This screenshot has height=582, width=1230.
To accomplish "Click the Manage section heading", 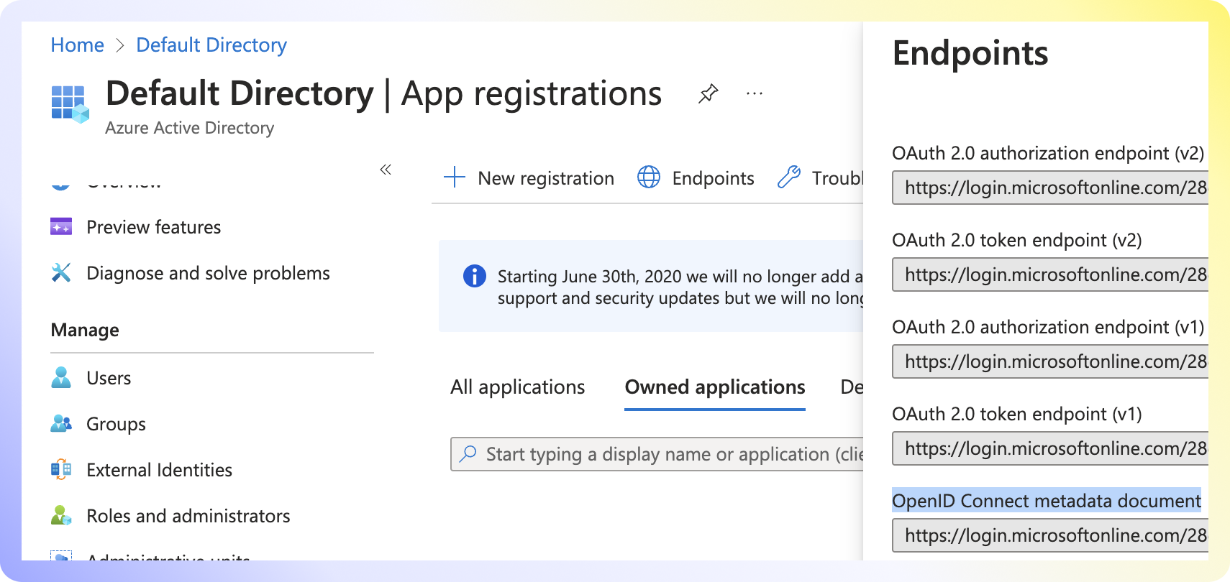I will [x=85, y=330].
